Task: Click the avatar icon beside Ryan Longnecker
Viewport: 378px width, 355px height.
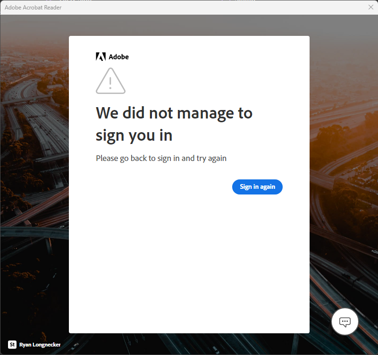Action: pyautogui.click(x=11, y=345)
